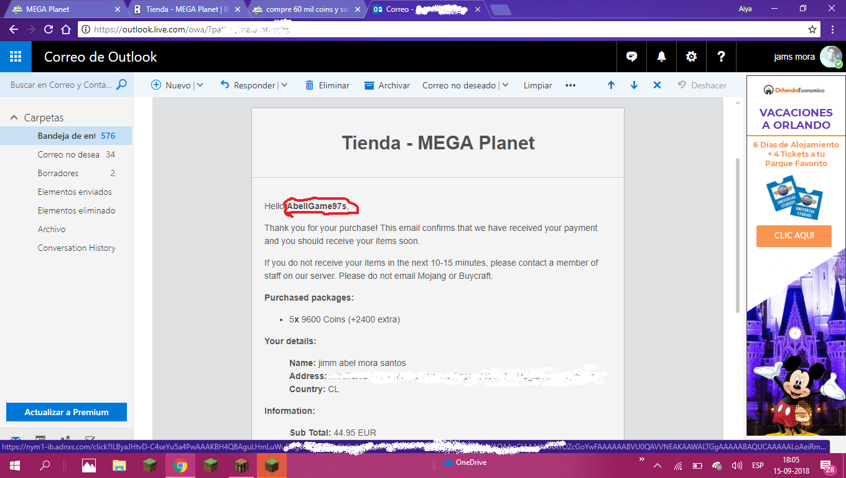Image resolution: width=846 pixels, height=478 pixels.
Task: Open the Chrome three-dot menu
Action: 834,29
